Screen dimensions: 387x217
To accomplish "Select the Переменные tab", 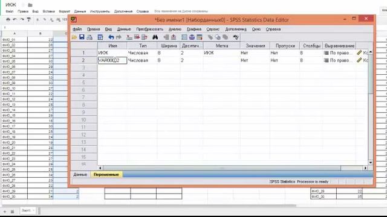I will click(x=106, y=174).
